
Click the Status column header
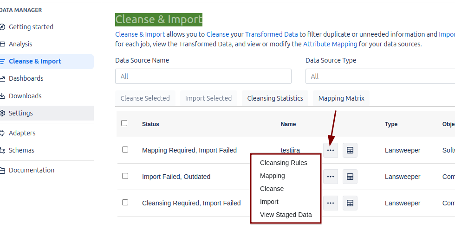coord(150,124)
